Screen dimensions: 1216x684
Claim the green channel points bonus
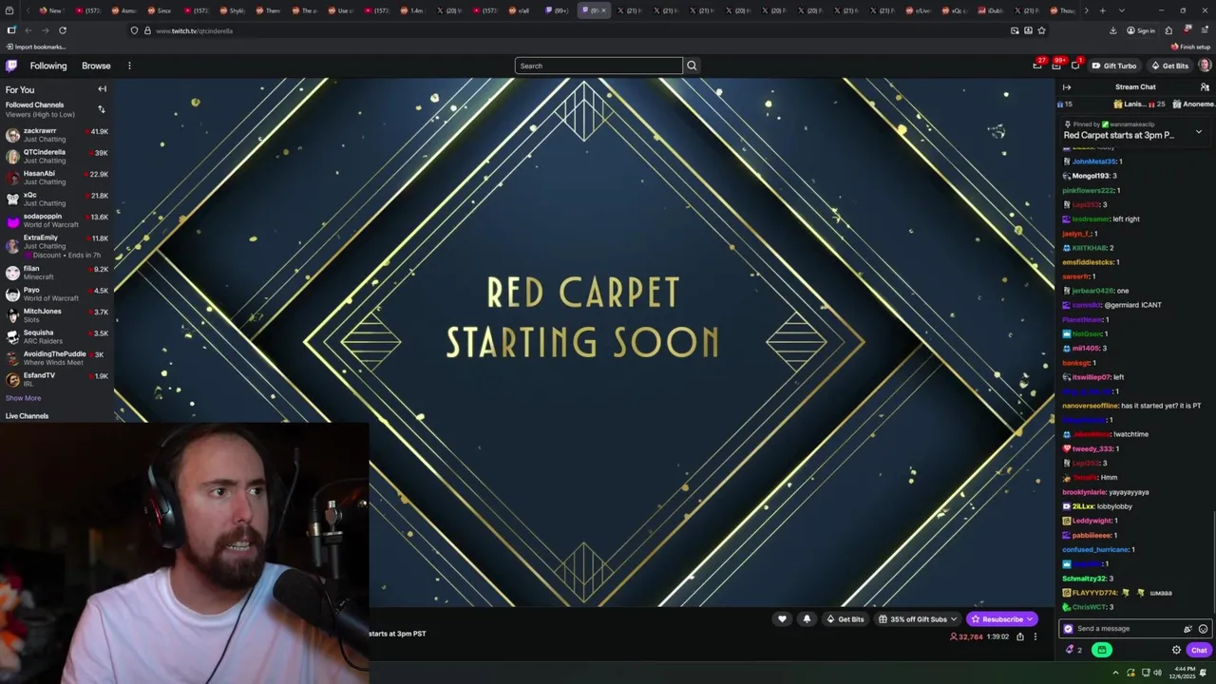[x=1102, y=650]
